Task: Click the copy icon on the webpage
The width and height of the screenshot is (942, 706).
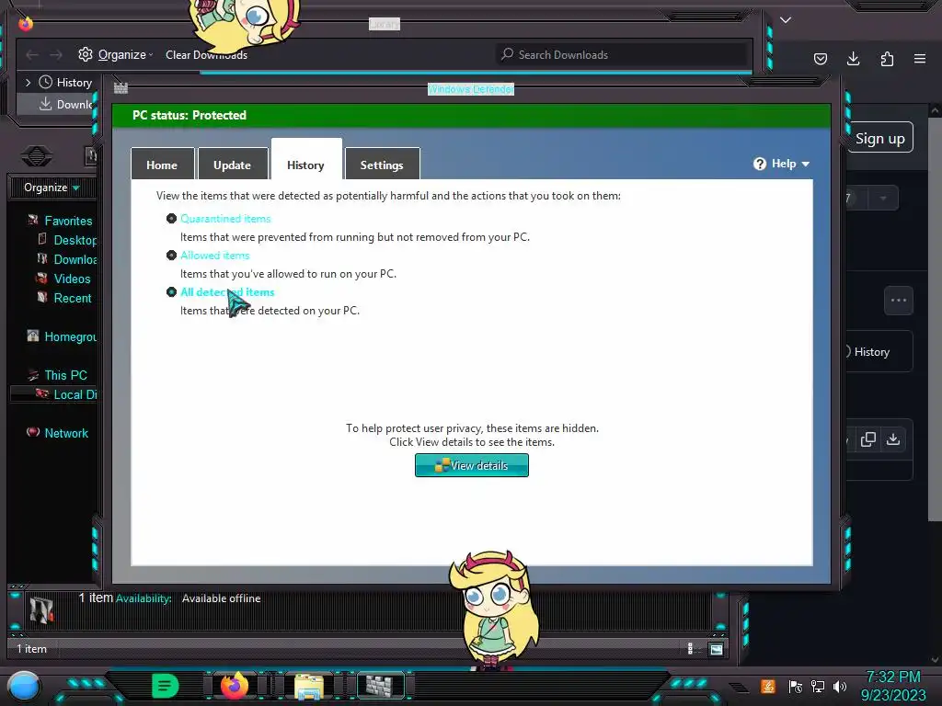Action: point(868,439)
